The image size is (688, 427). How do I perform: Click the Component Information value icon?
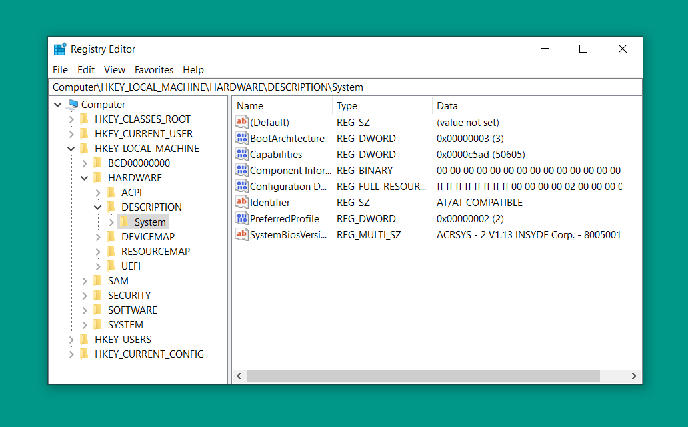pyautogui.click(x=242, y=170)
